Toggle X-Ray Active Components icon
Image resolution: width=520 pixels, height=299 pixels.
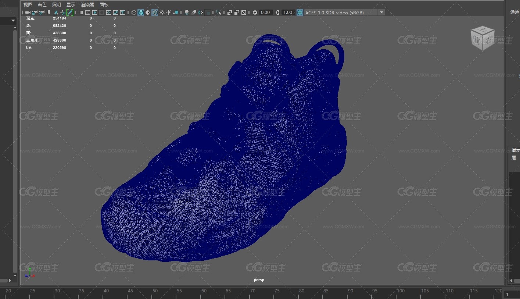pyautogui.click(x=237, y=13)
